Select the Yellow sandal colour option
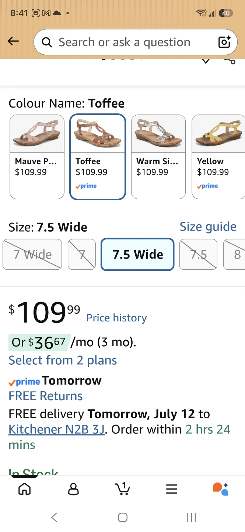Image resolution: width=245 pixels, height=532 pixels. 218,157
